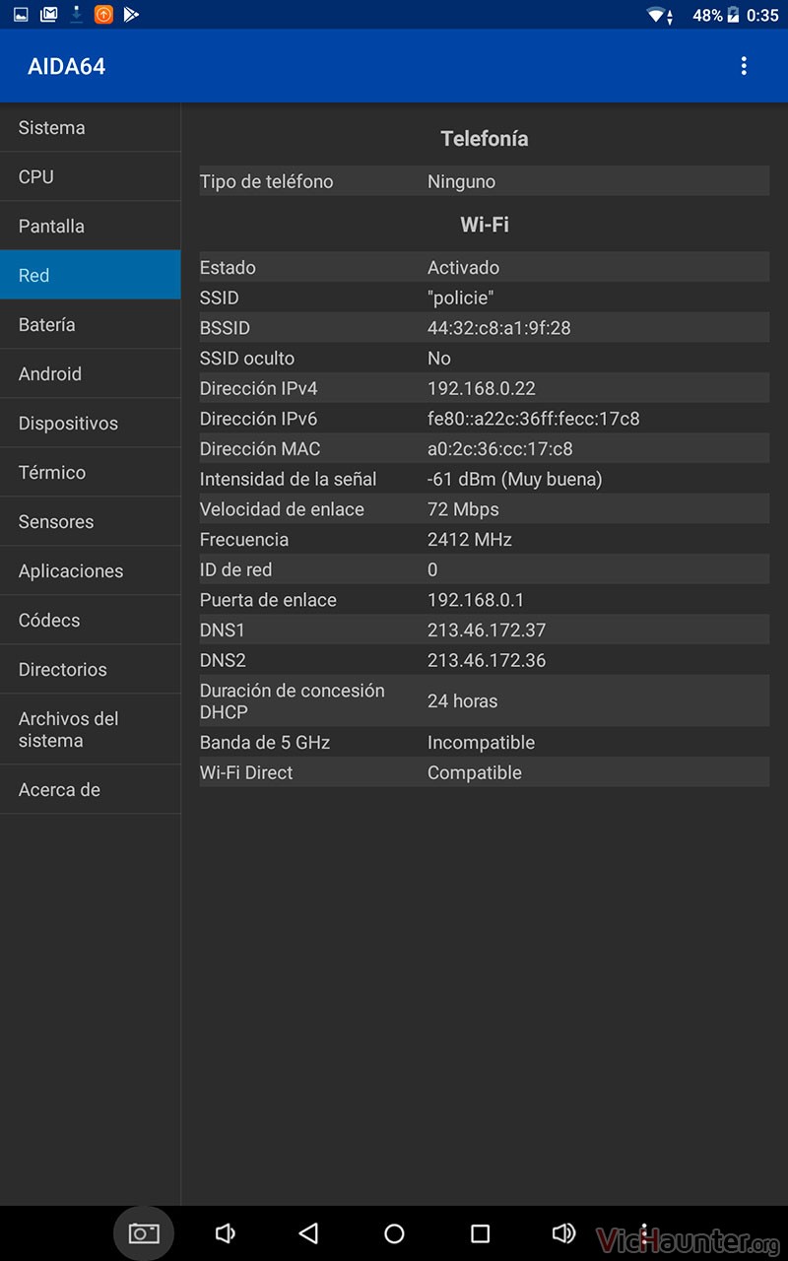Select BSSID value 44:32:c8:a1:9f:28
The image size is (788, 1261).
click(x=499, y=328)
